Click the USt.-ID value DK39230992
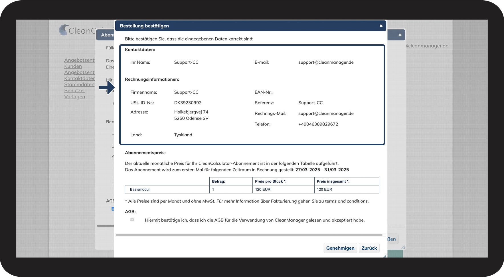The image size is (504, 277). point(188,103)
